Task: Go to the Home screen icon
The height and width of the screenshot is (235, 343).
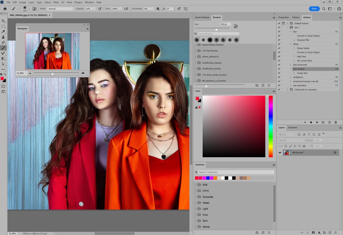Action: pyautogui.click(x=5, y=9)
